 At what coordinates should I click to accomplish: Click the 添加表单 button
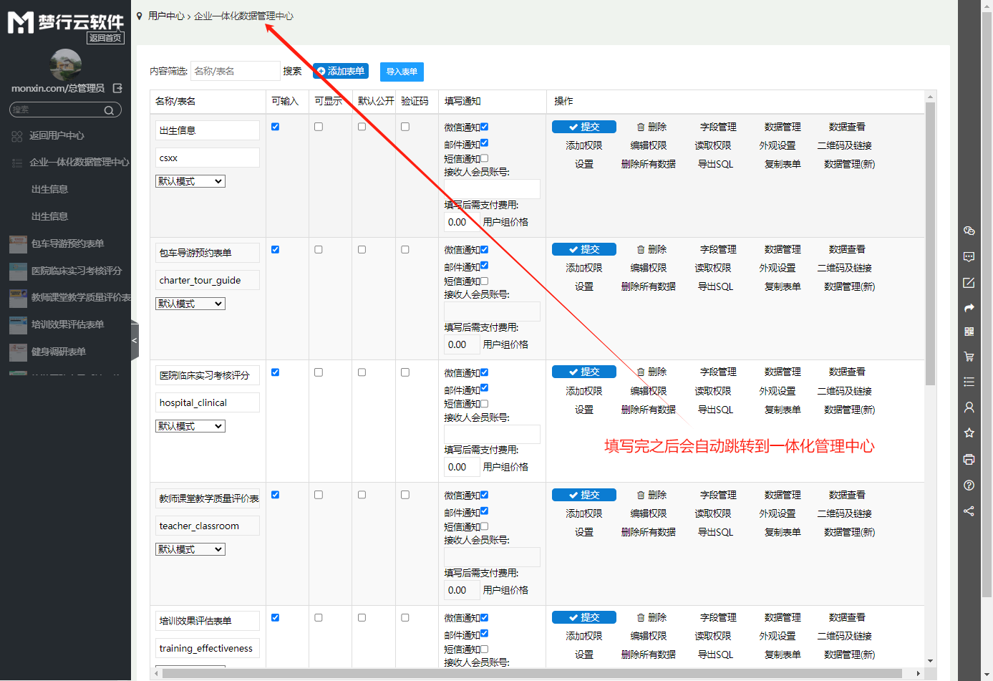341,71
